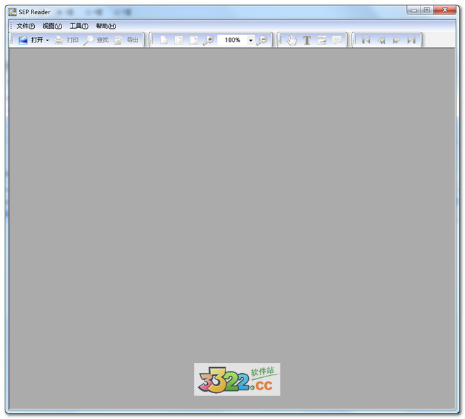Select the comment note tool icon
Viewport: 465px width, 419px height.
click(337, 40)
